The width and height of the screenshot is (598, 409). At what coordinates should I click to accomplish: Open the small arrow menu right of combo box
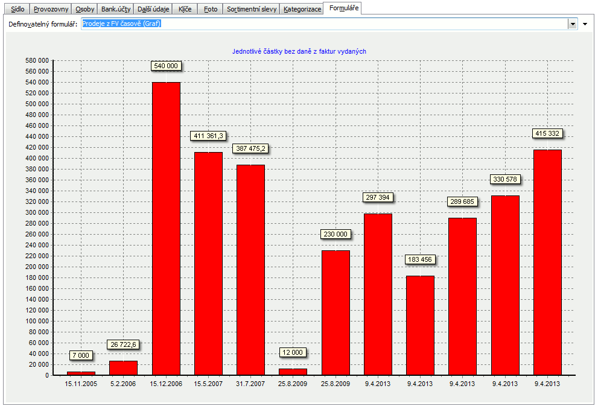pos(585,24)
